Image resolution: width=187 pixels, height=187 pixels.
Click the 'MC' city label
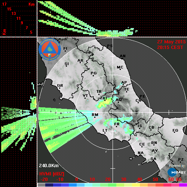coord(120,67)
